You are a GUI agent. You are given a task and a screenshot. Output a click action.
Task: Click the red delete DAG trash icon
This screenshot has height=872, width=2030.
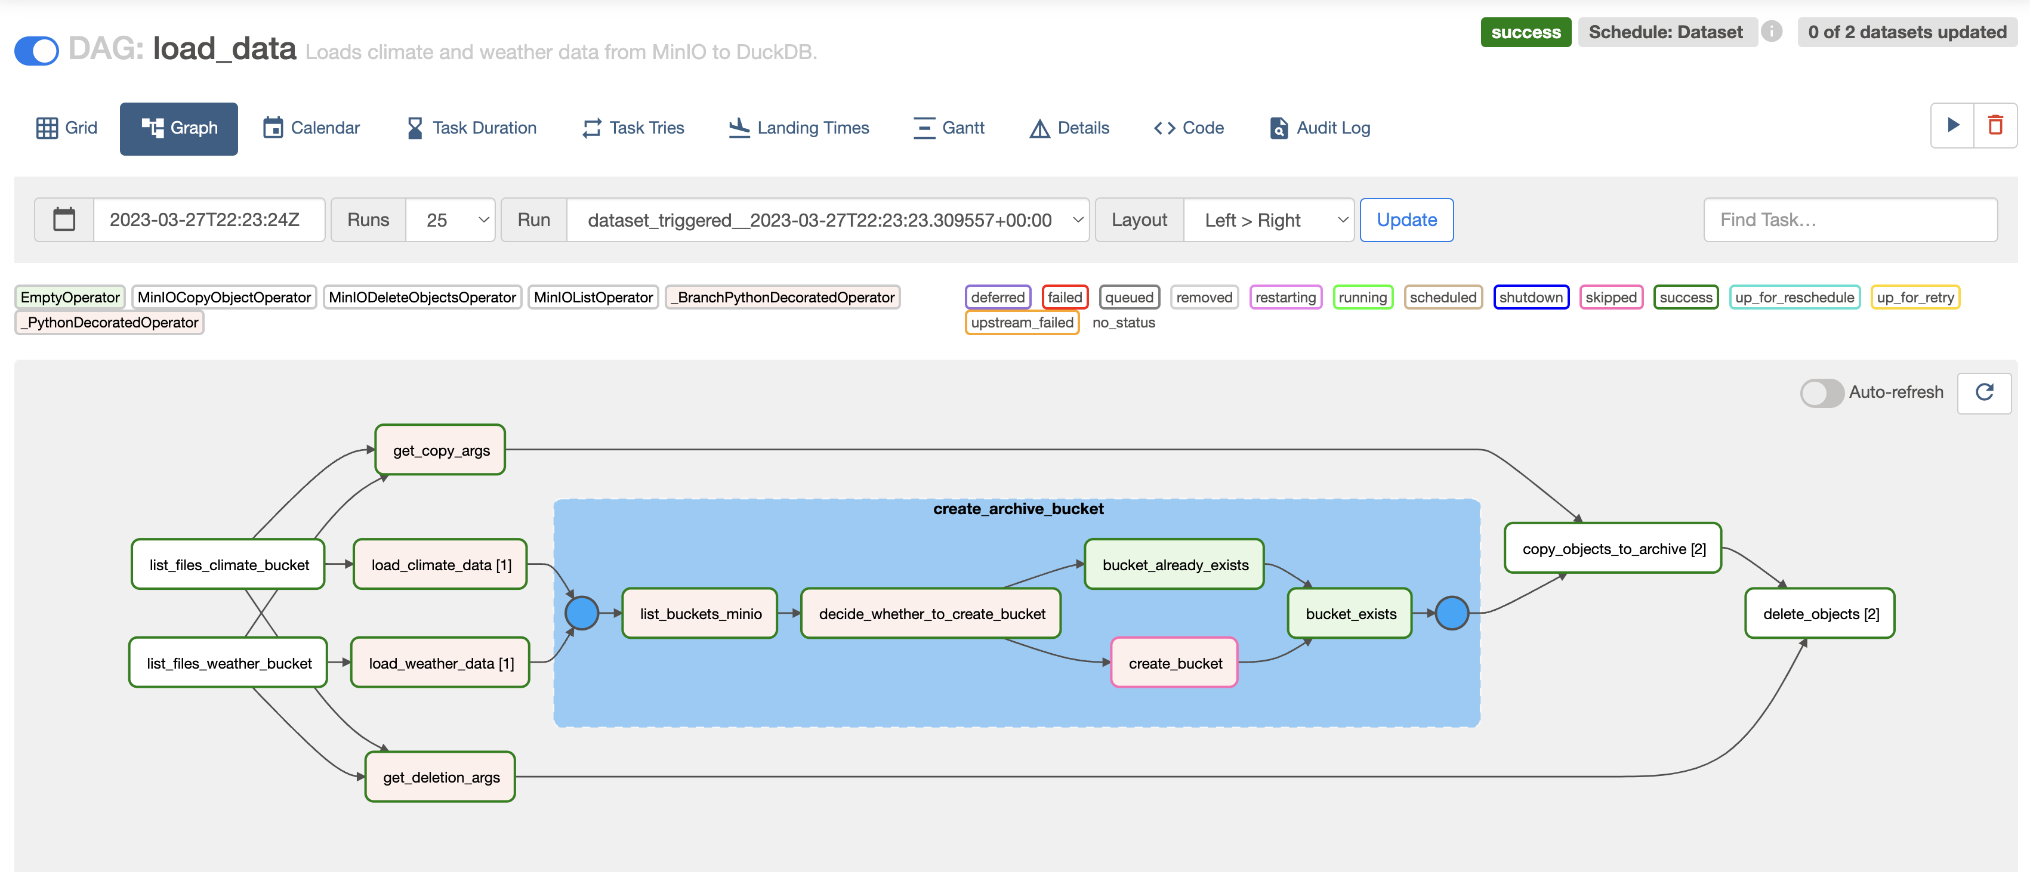[1995, 125]
